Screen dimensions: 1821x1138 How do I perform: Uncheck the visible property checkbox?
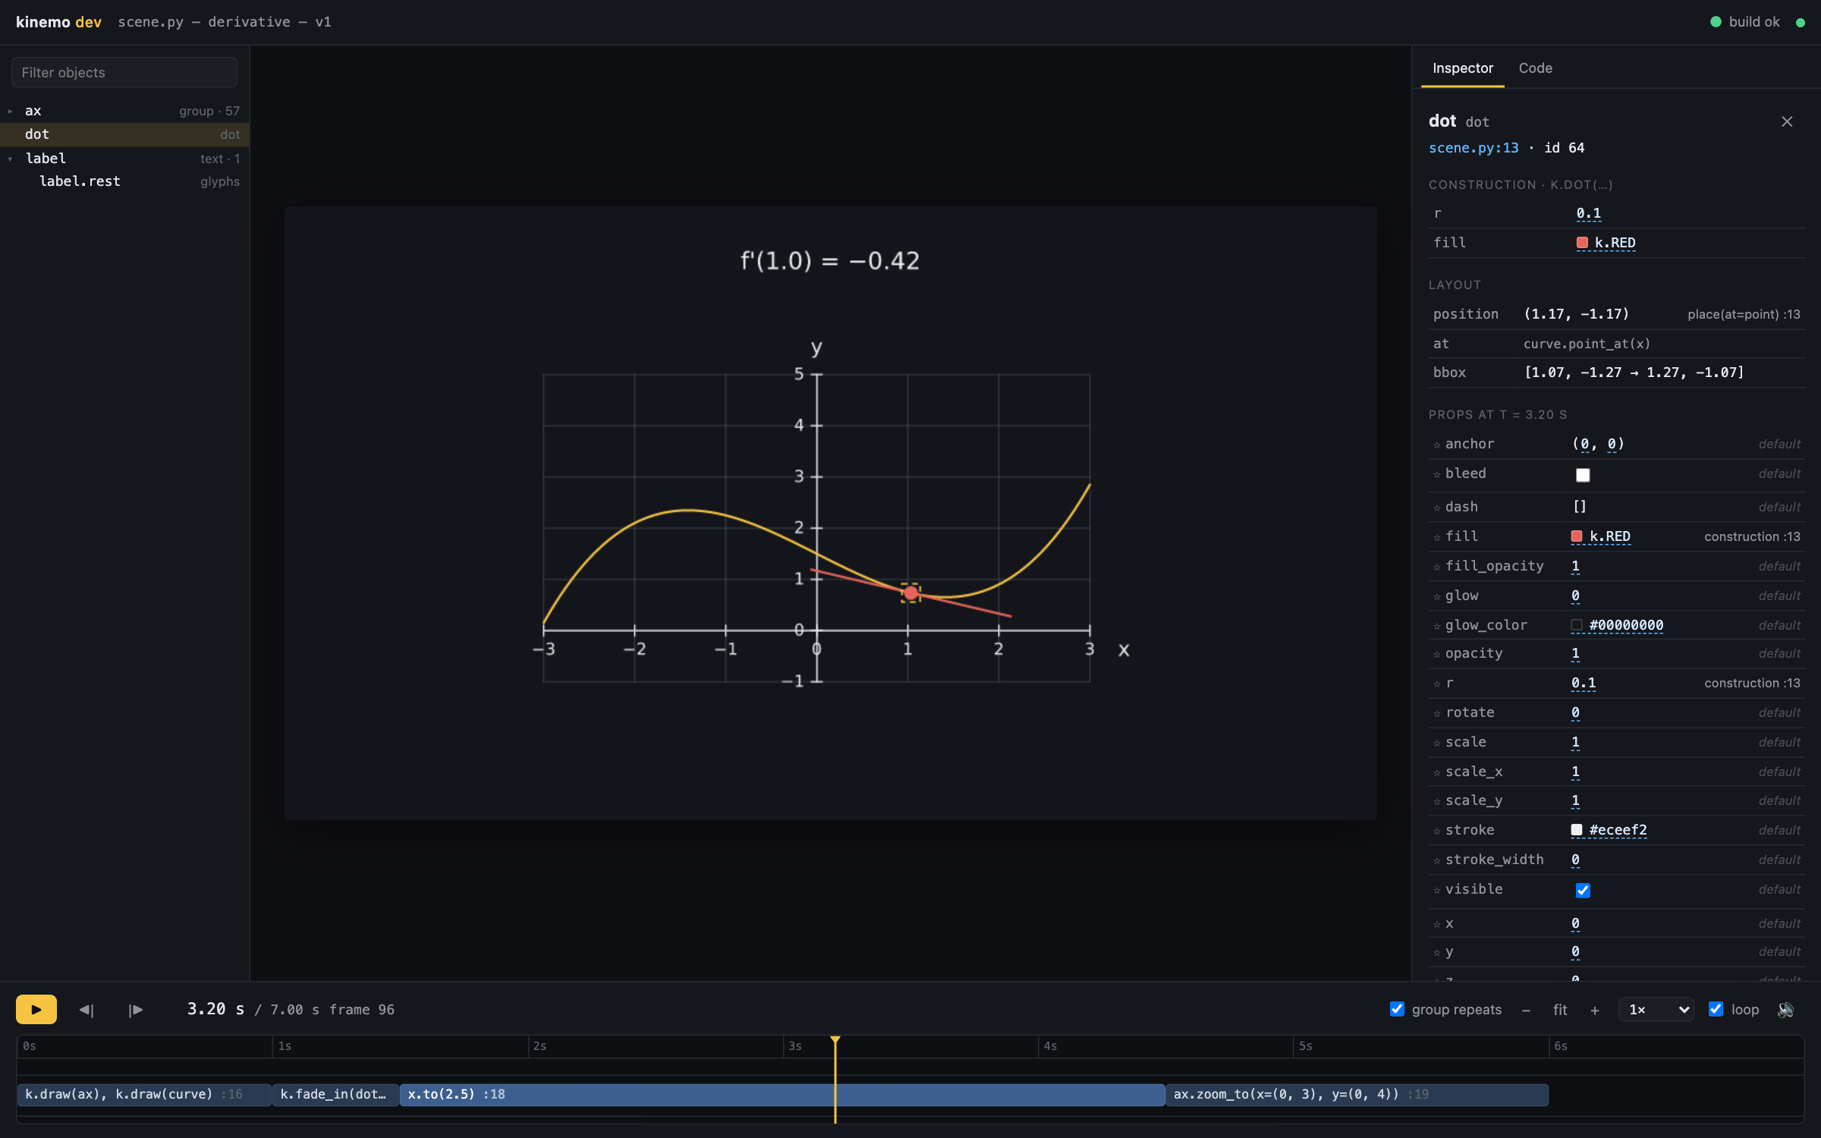(1583, 890)
